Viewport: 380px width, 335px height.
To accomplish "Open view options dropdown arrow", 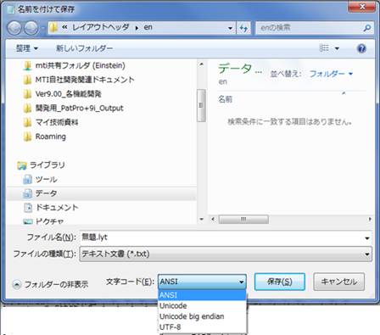I will tap(337, 48).
